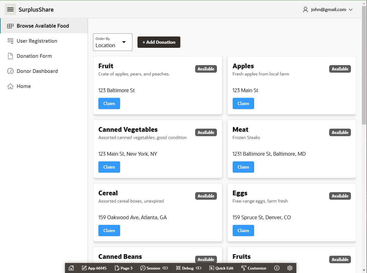Open the Order By dropdown
Screen dimensions: 367x273
[x=113, y=42]
